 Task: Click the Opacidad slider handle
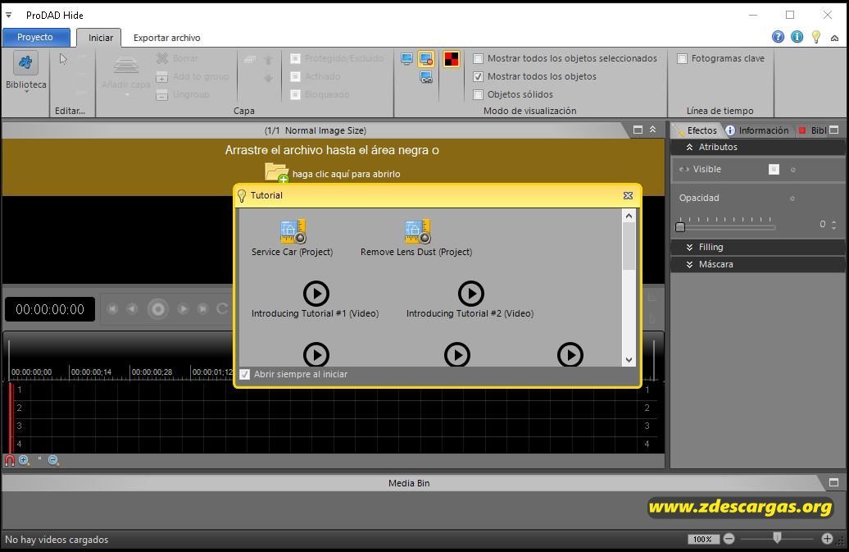[680, 227]
